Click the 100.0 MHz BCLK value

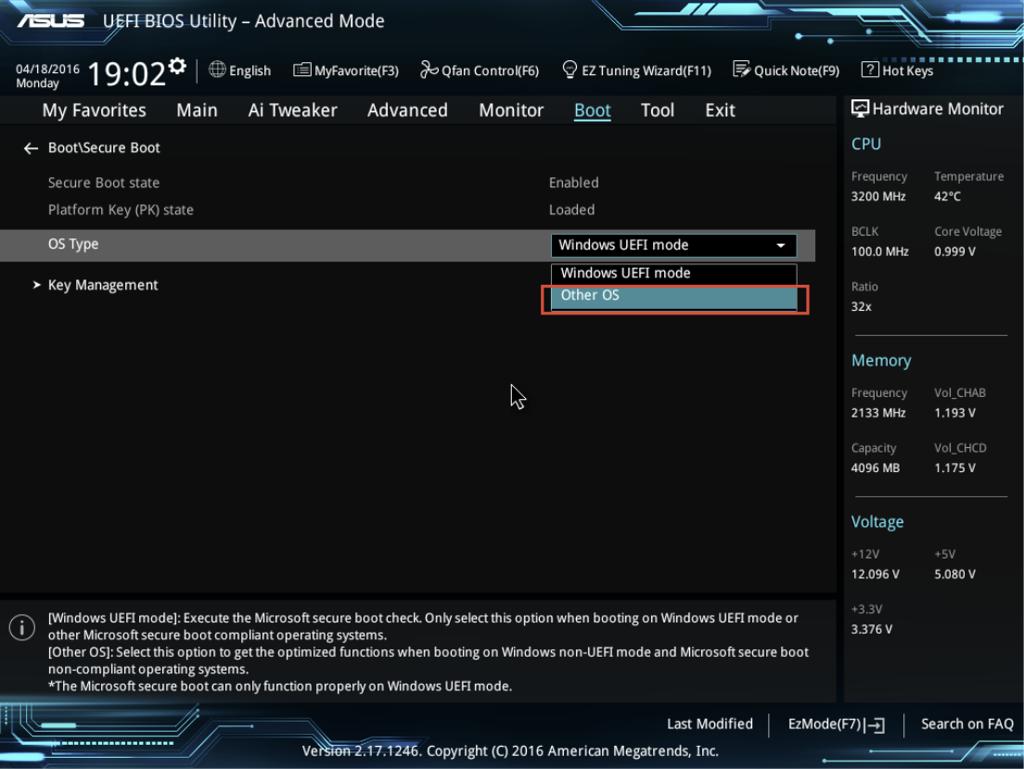pyautogui.click(x=879, y=251)
